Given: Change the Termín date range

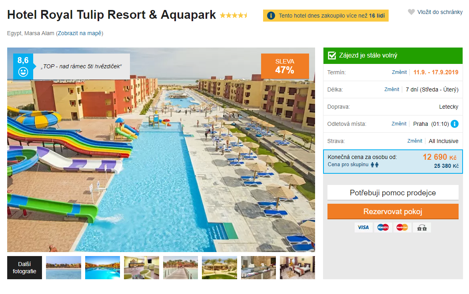Looking at the screenshot, I should (399, 72).
